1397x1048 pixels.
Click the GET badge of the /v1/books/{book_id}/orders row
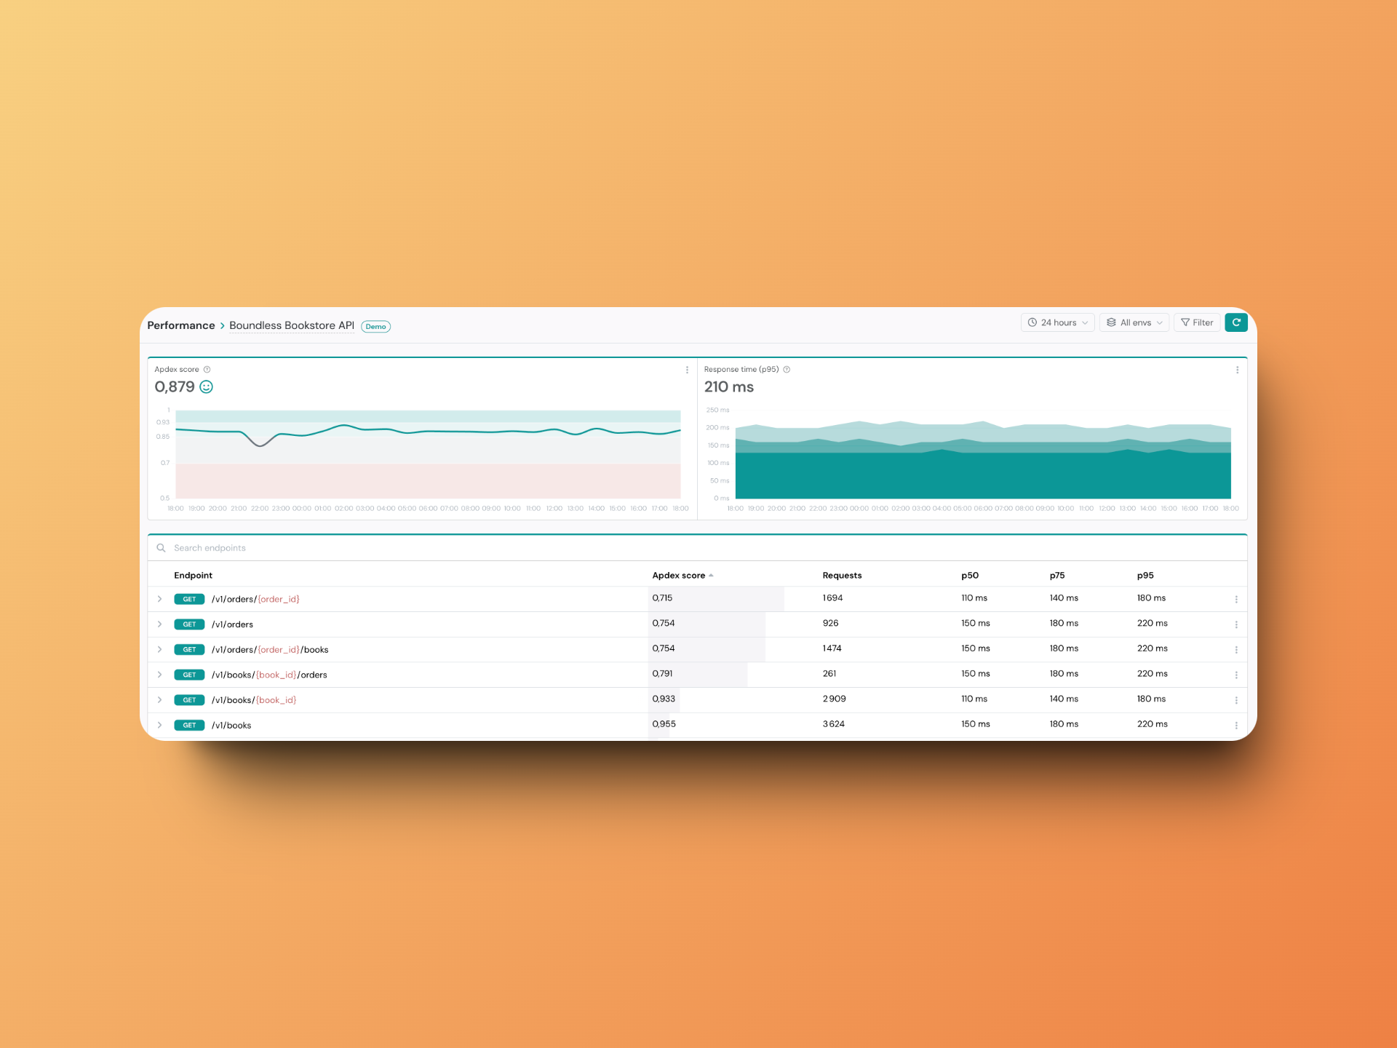(x=189, y=675)
